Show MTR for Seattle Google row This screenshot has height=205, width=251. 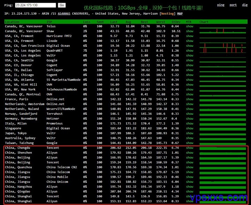190,60
